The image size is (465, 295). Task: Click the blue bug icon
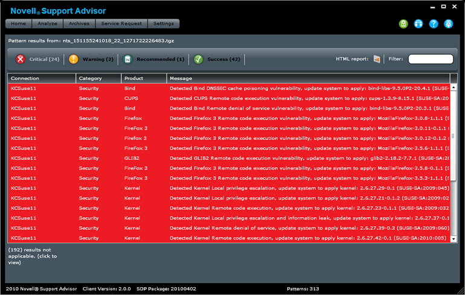pos(448,24)
